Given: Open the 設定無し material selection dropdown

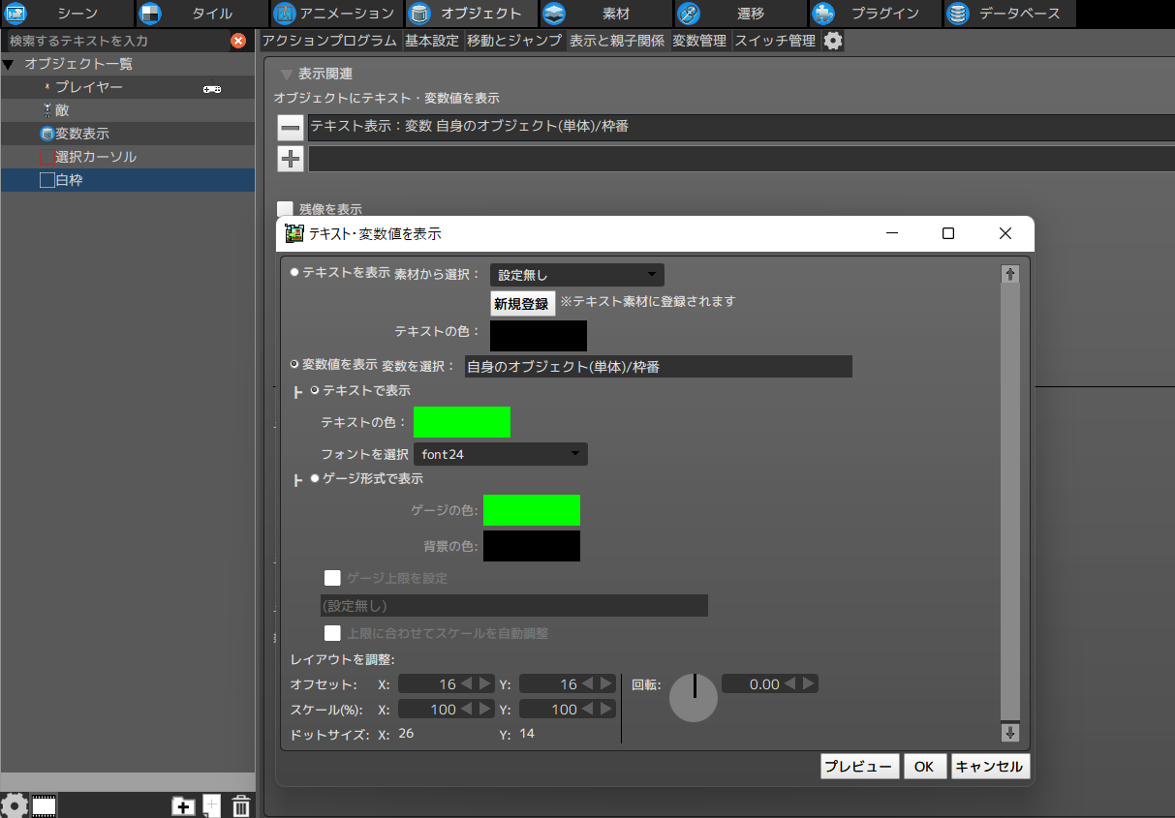Looking at the screenshot, I should 576,274.
